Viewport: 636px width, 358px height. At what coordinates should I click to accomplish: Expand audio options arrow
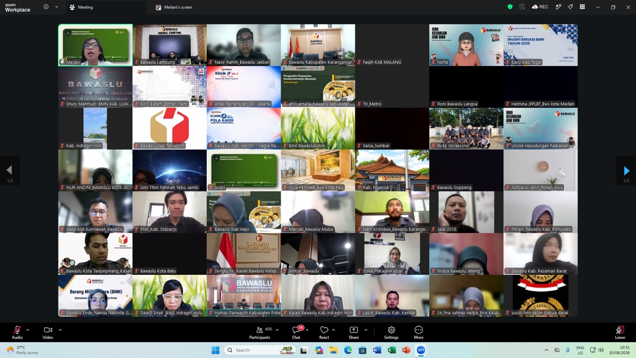point(28,330)
